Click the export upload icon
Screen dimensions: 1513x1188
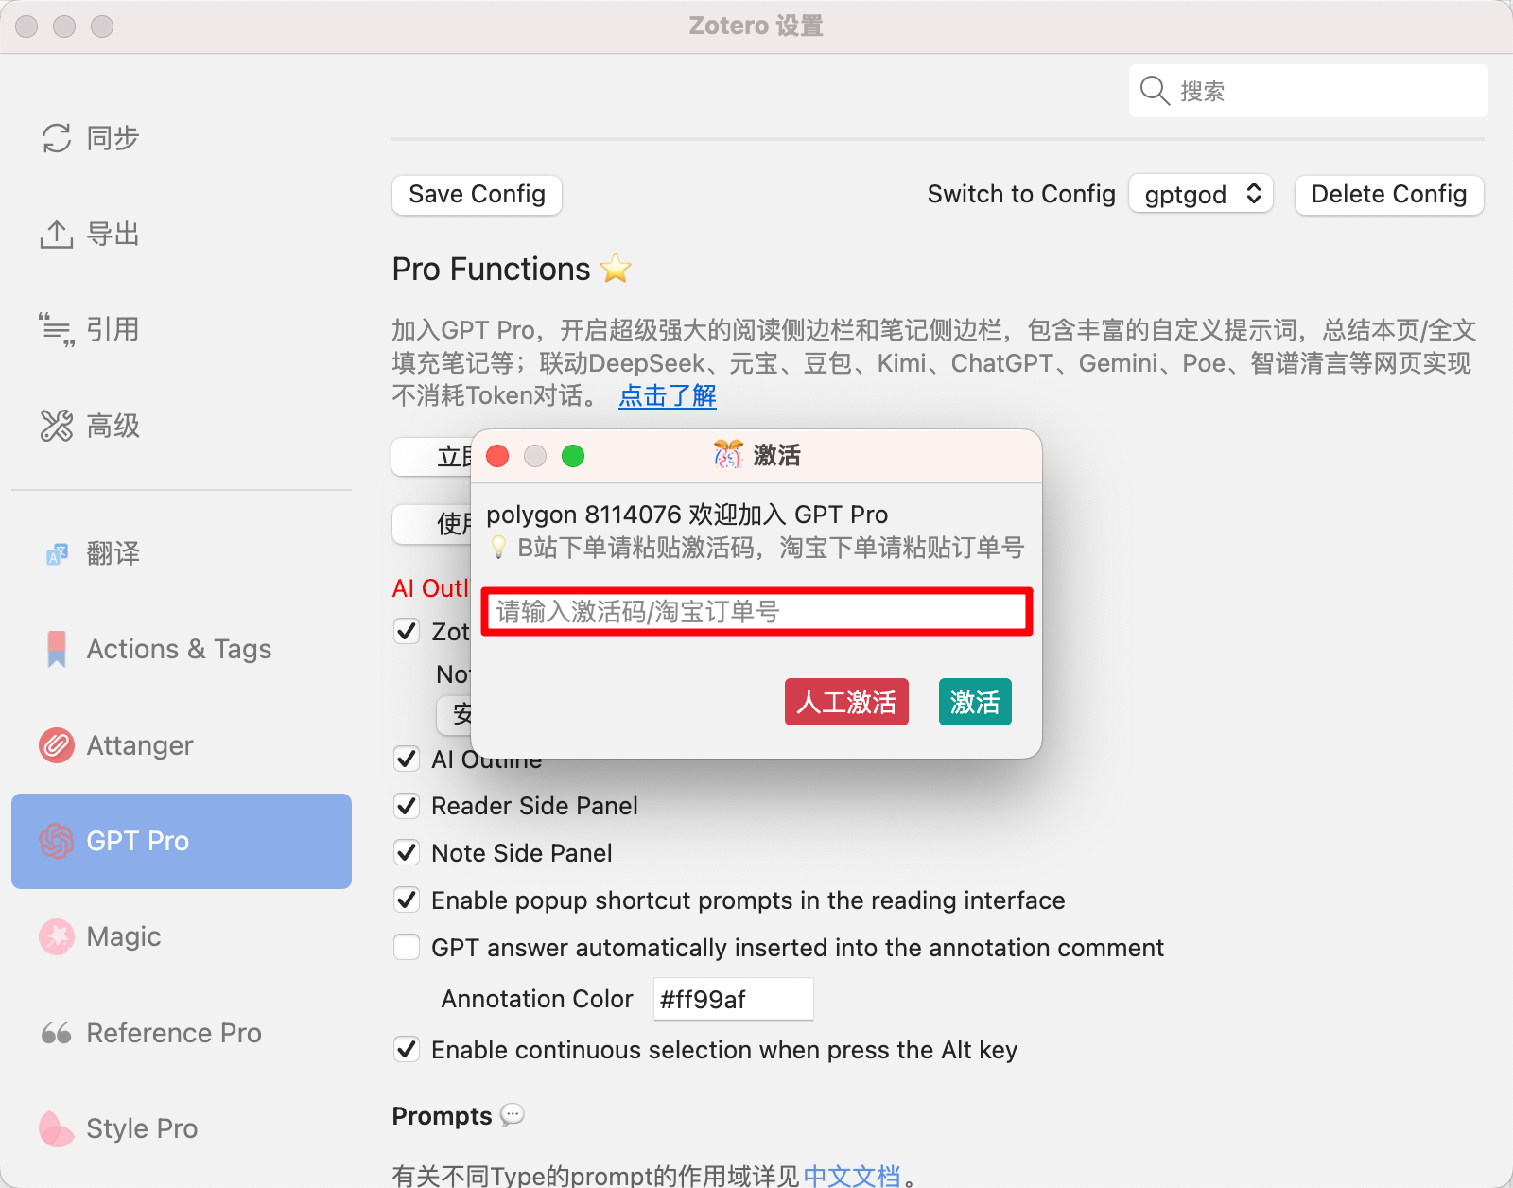[57, 234]
